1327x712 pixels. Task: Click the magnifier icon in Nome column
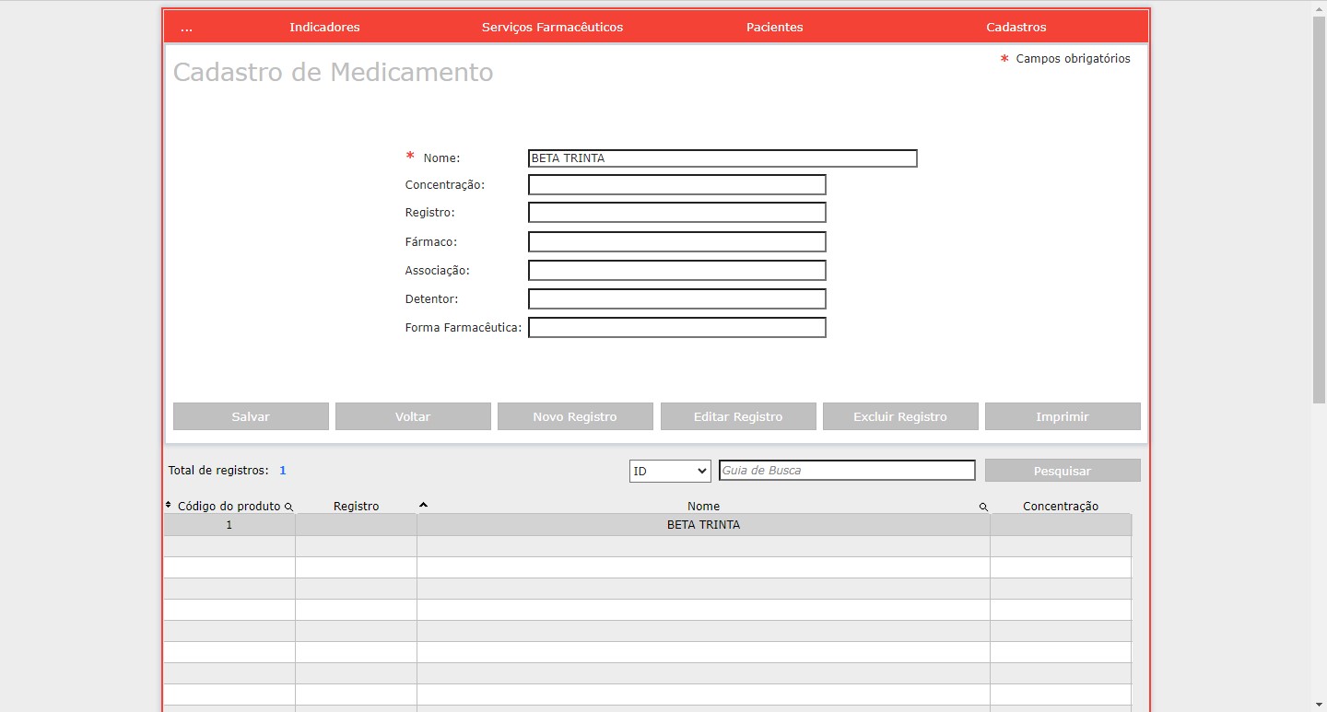(983, 507)
